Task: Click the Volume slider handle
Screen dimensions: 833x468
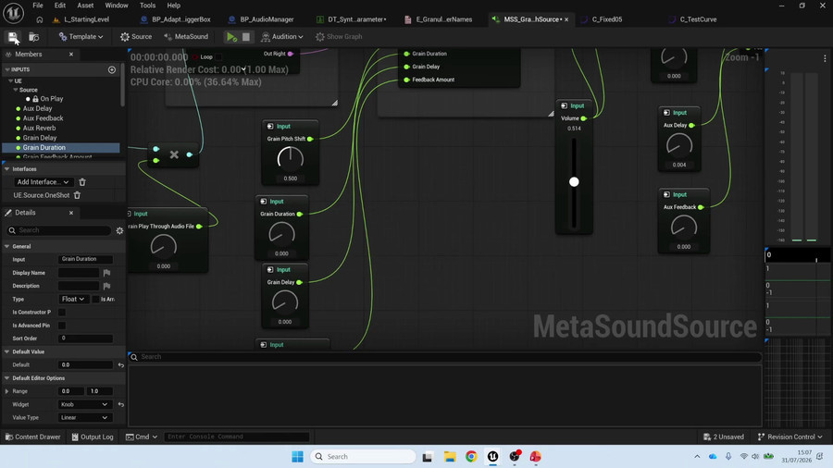Action: (x=574, y=182)
